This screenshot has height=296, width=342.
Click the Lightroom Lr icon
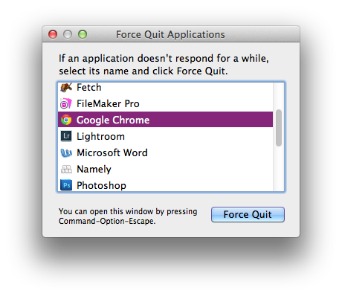[x=66, y=136]
